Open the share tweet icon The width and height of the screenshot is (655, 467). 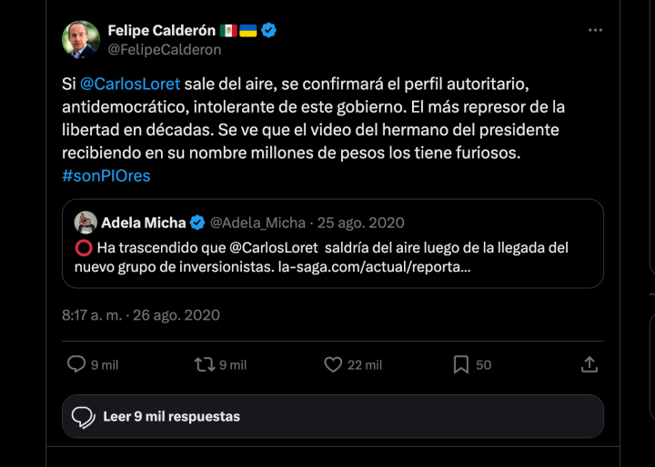pyautogui.click(x=589, y=364)
